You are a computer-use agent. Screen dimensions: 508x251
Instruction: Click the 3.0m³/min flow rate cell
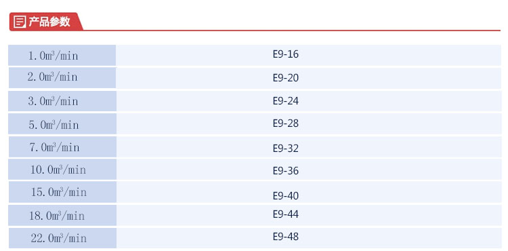point(62,101)
